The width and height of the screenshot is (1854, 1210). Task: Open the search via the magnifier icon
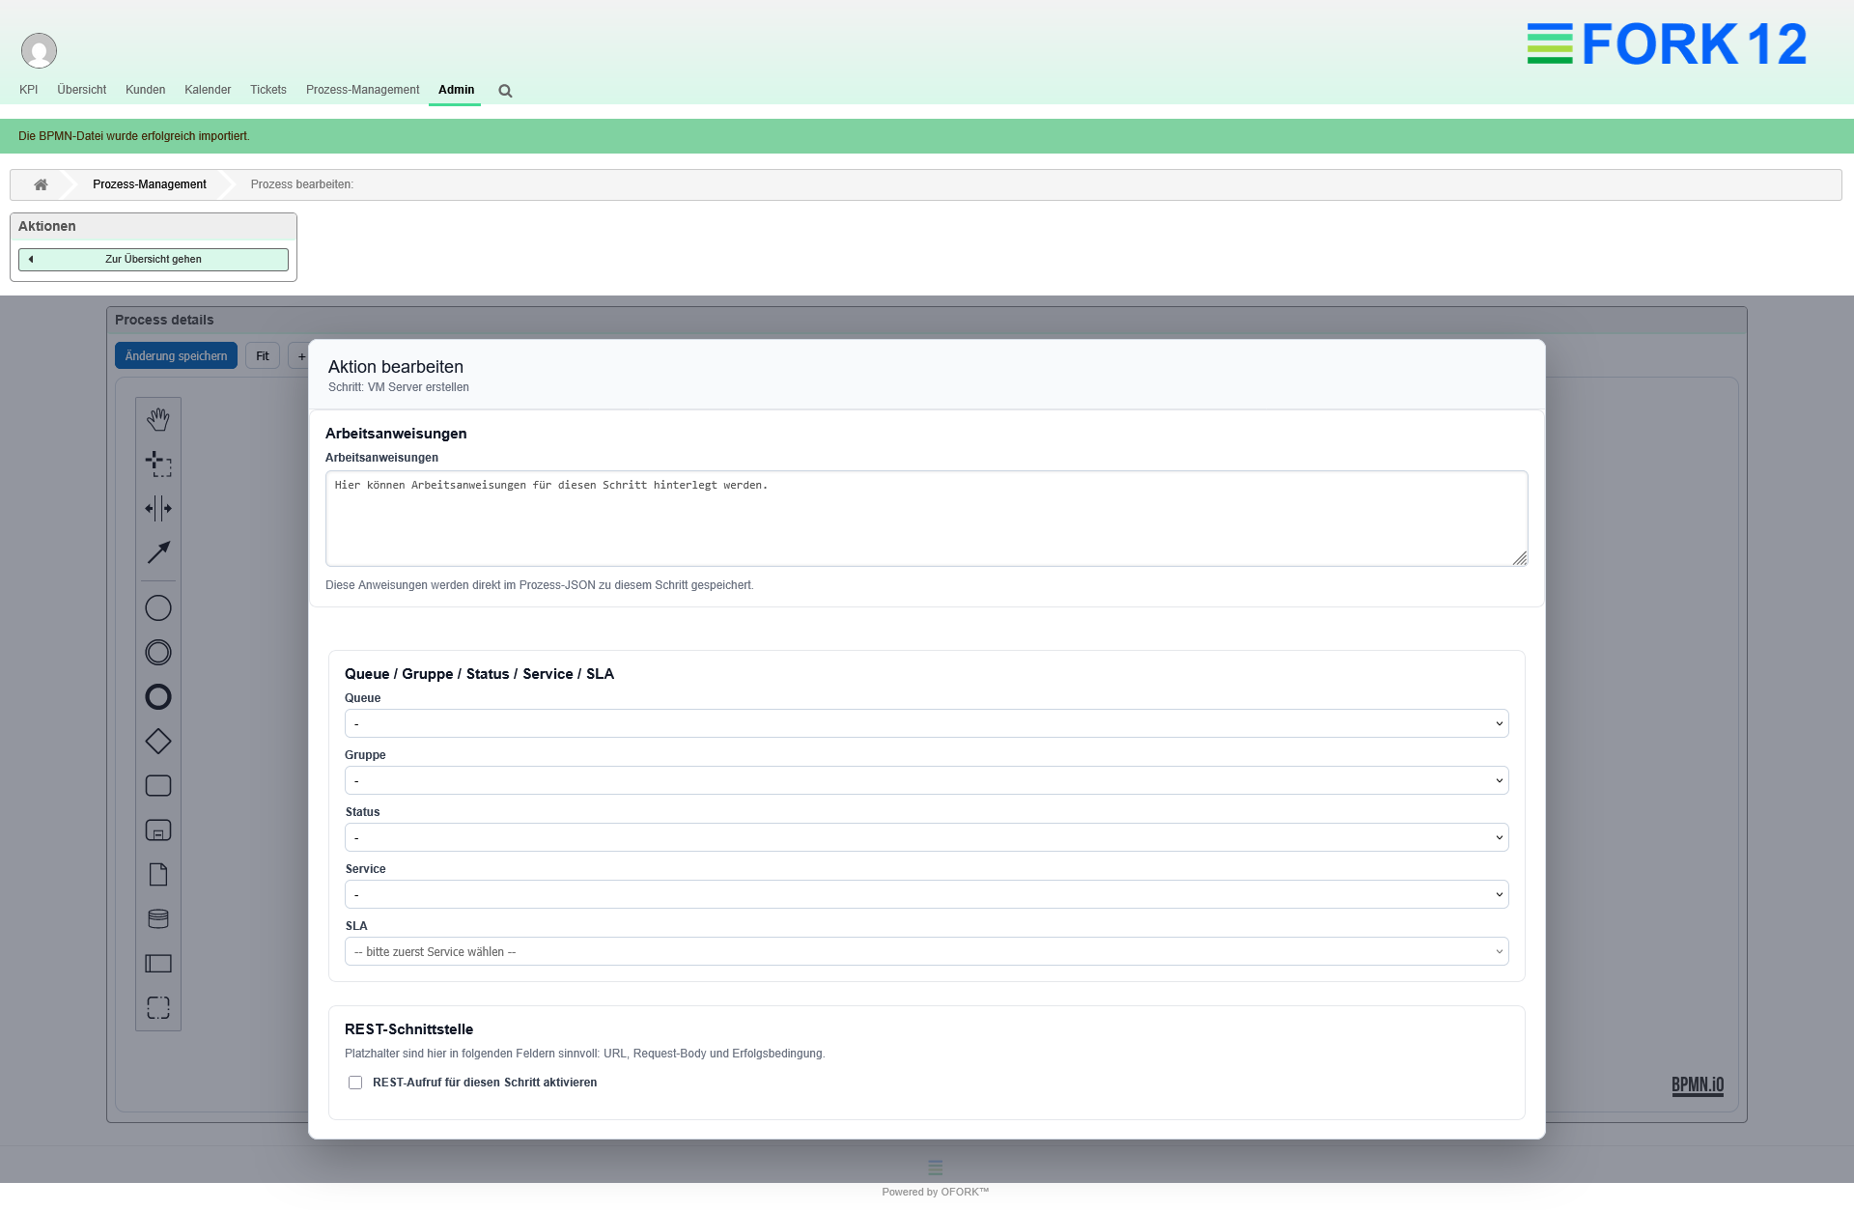coord(504,90)
